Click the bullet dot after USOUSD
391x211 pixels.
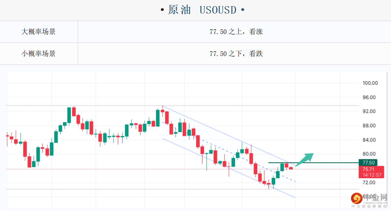[243, 10]
